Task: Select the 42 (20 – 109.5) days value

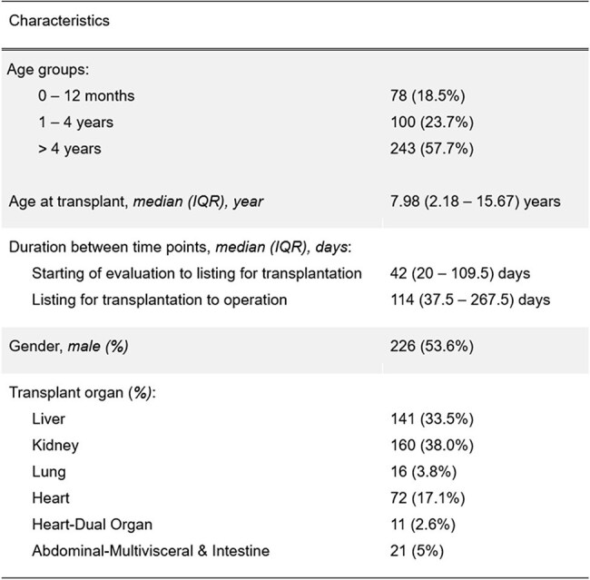Action: (x=460, y=273)
